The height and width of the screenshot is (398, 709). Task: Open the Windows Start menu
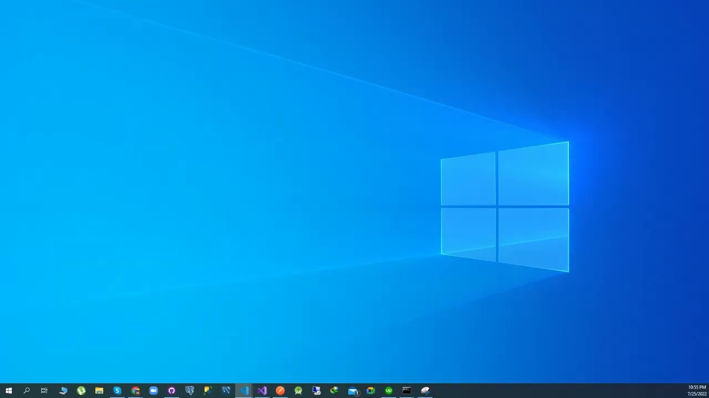click(x=9, y=391)
